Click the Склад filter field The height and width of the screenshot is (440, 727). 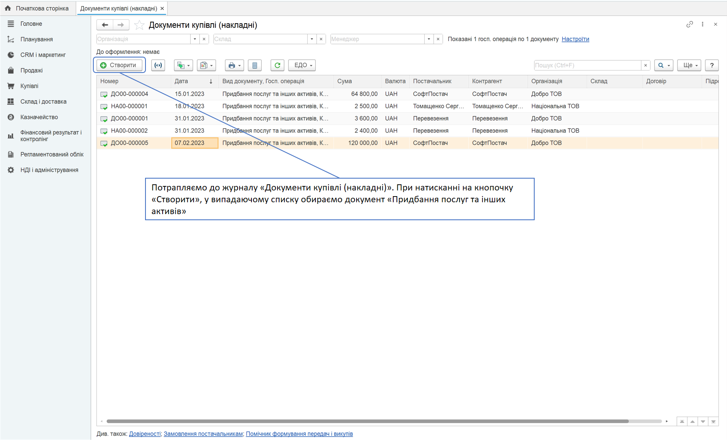point(260,39)
